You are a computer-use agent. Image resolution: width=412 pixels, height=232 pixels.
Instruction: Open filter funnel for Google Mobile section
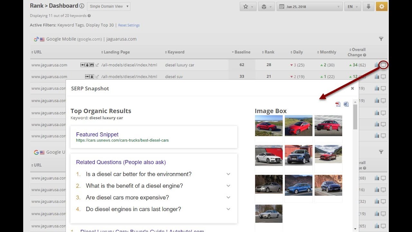(x=381, y=39)
